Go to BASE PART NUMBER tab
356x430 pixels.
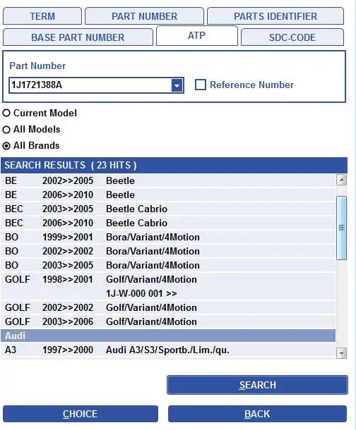tap(78, 37)
